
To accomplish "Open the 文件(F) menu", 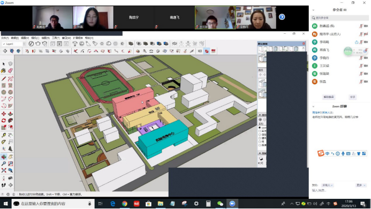I will (x=5, y=38).
